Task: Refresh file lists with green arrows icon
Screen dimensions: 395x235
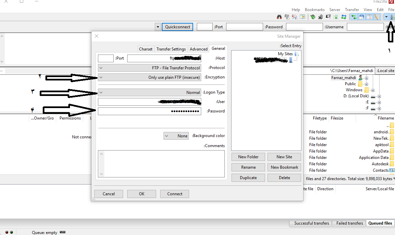Action: [x=344, y=17]
